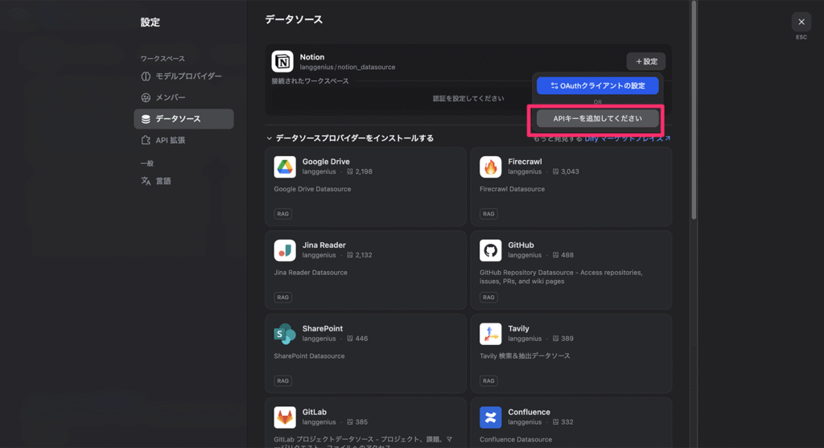Viewport: 824px width, 448px height.
Task: Click the GitLab fox icon
Action: [x=285, y=417]
